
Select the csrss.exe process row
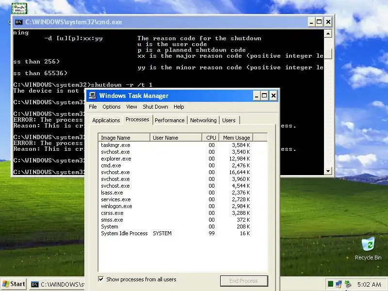coord(176,213)
